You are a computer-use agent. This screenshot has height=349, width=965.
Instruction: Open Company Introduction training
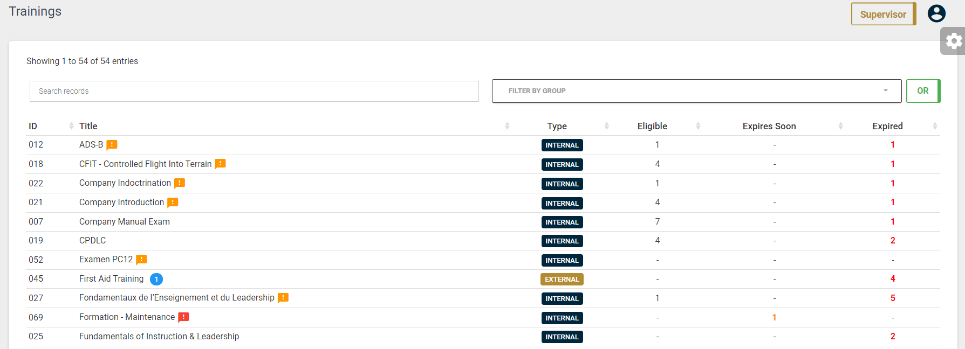point(121,203)
